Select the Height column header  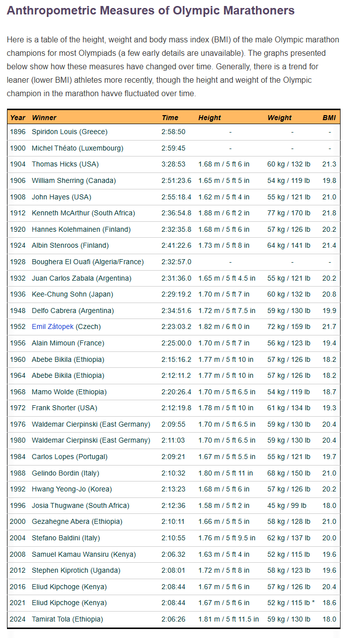210,118
